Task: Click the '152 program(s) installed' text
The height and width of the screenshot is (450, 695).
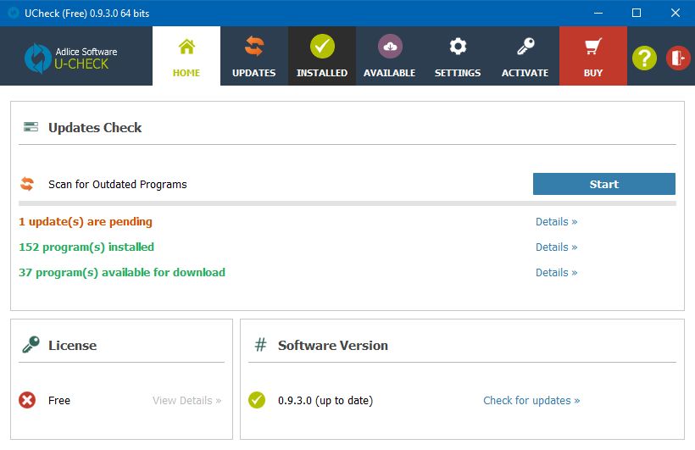Action: click(x=86, y=247)
